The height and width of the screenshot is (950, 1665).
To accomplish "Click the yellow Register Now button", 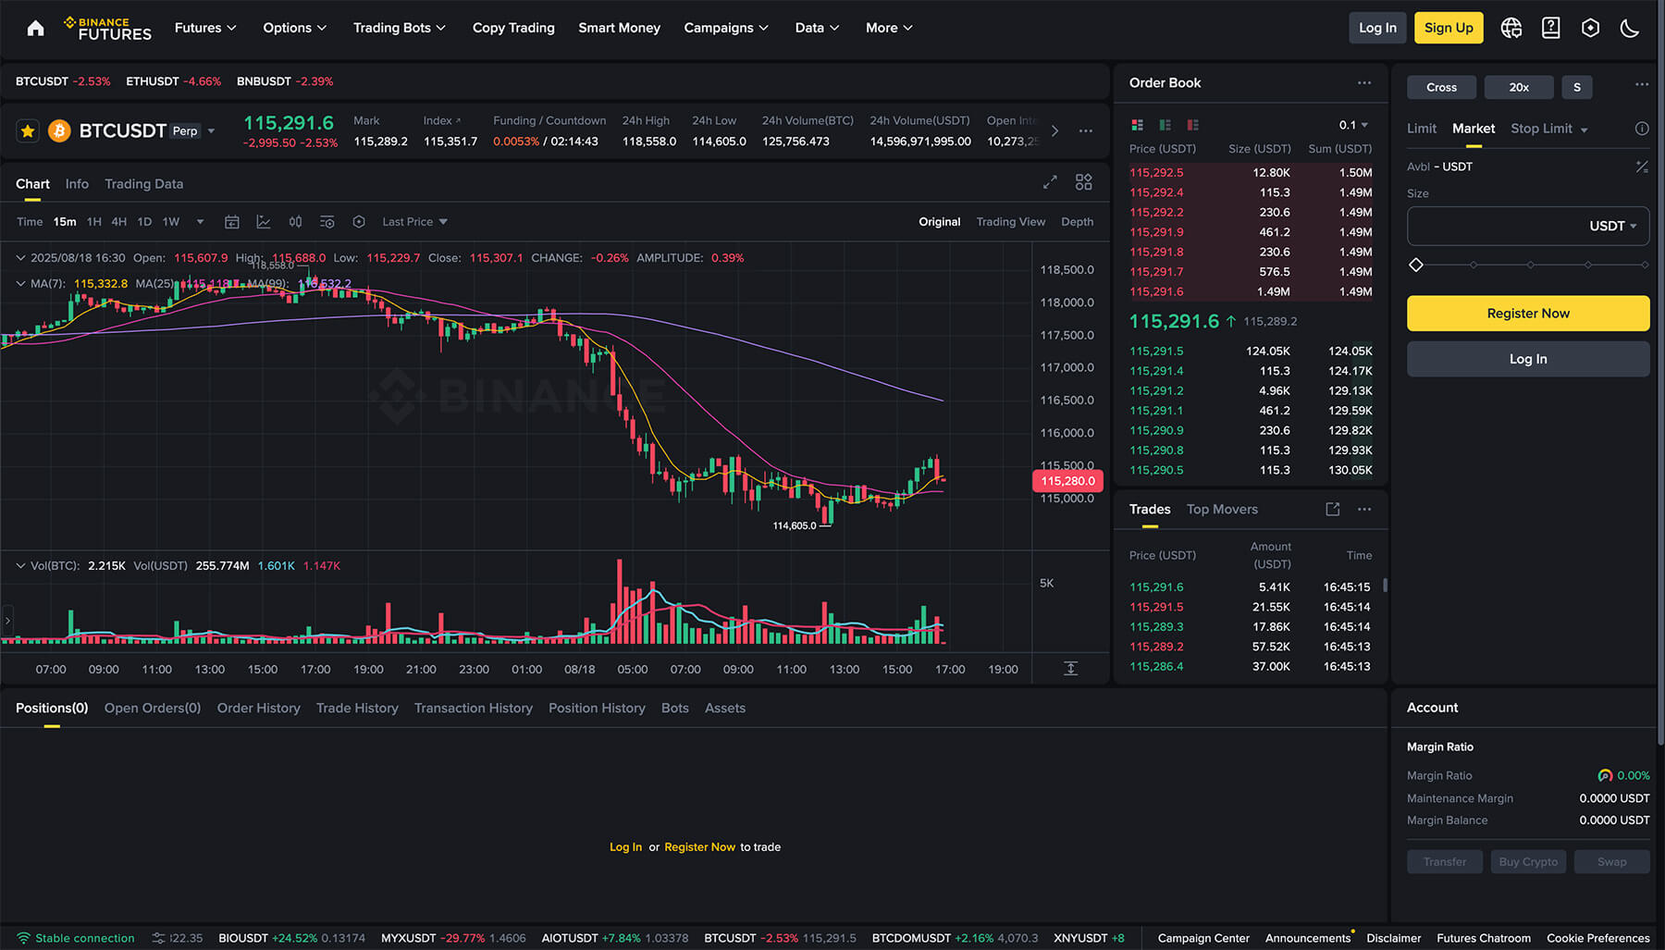I will (x=1527, y=314).
